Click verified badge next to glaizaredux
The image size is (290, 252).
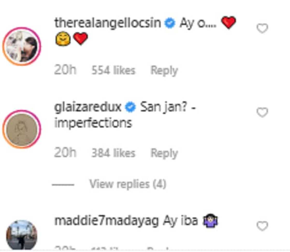[130, 107]
